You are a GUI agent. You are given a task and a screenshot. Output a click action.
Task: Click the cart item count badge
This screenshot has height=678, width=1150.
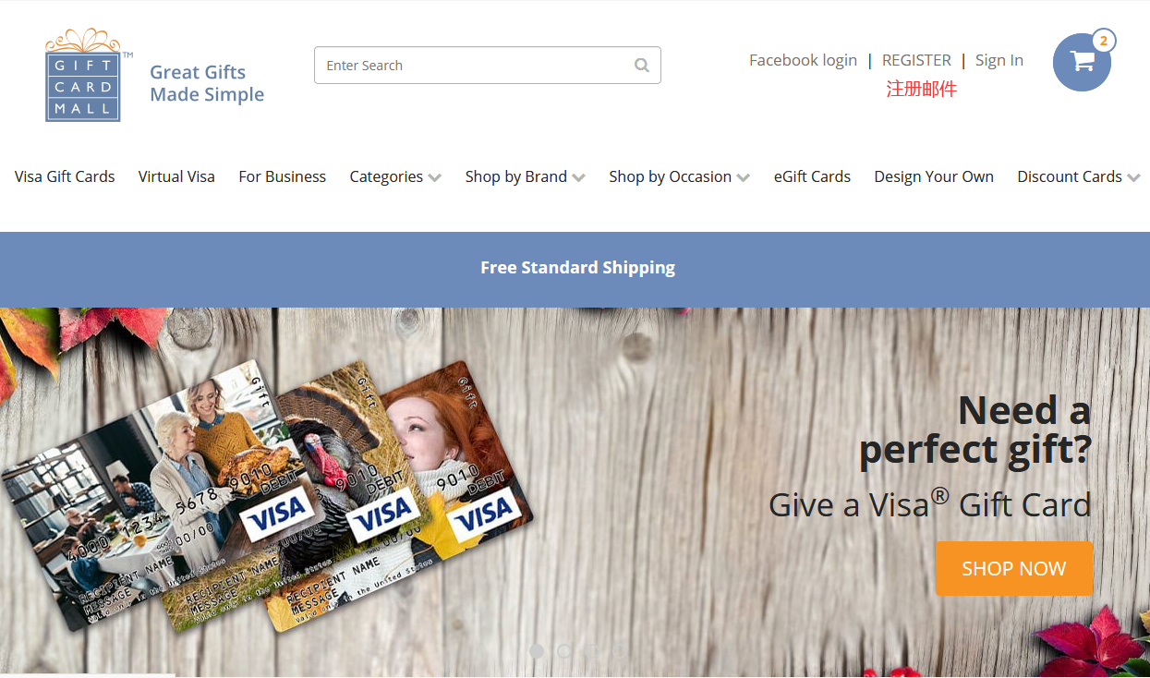[1104, 41]
